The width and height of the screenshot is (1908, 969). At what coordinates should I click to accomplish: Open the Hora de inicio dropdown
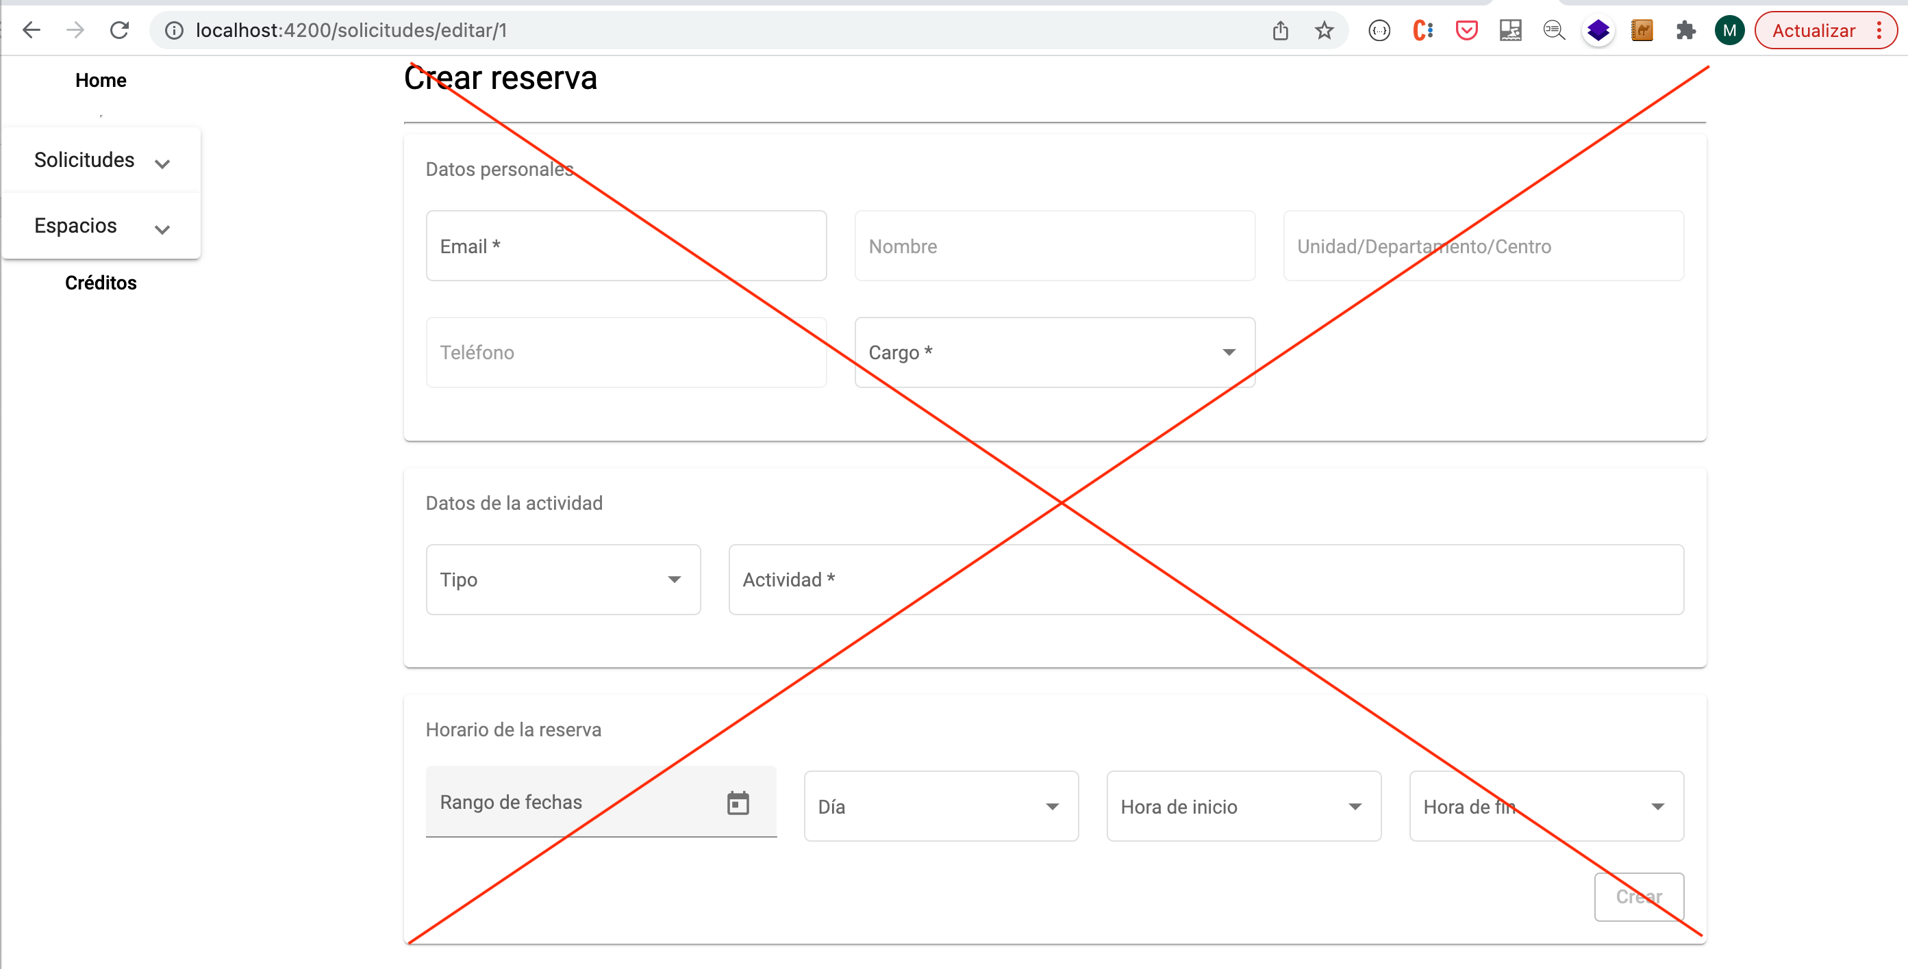tap(1244, 806)
